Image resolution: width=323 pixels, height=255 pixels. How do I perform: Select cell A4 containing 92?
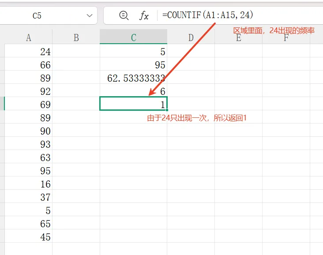tap(28, 90)
